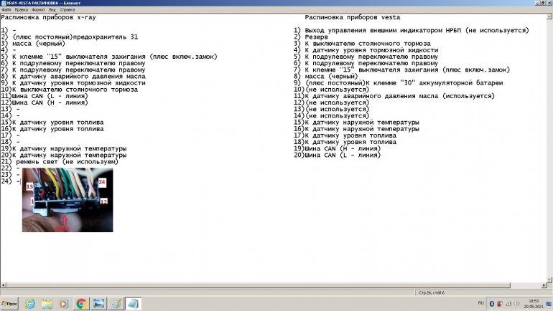Viewport: 553px width, 311px height.
Task: Open Windows Media Player from the taskbar
Action: point(64,304)
